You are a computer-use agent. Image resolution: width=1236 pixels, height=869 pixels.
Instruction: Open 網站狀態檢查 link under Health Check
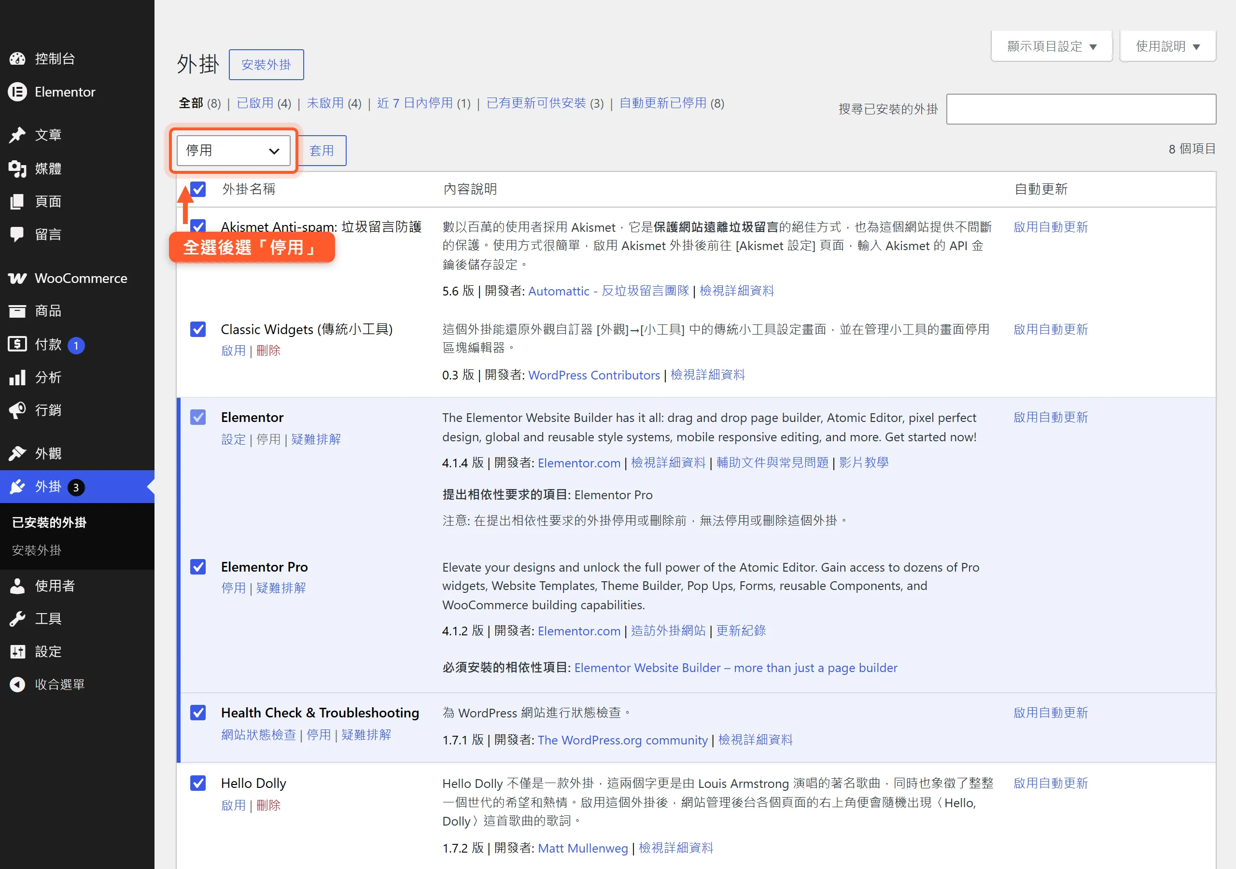[x=258, y=735]
